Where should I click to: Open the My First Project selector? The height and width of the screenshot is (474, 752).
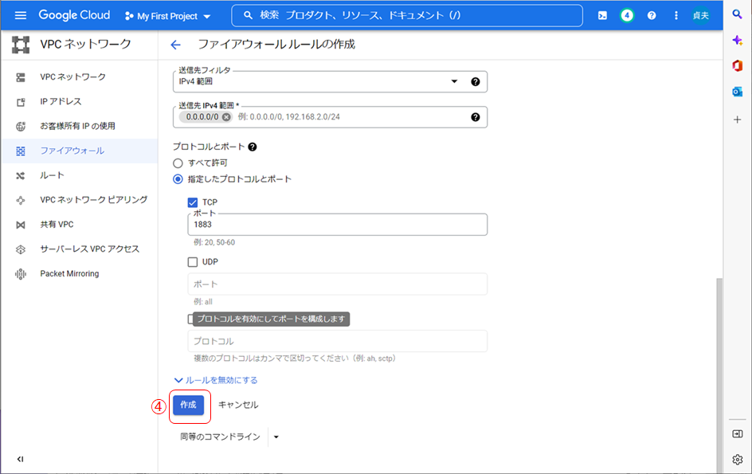[168, 16]
